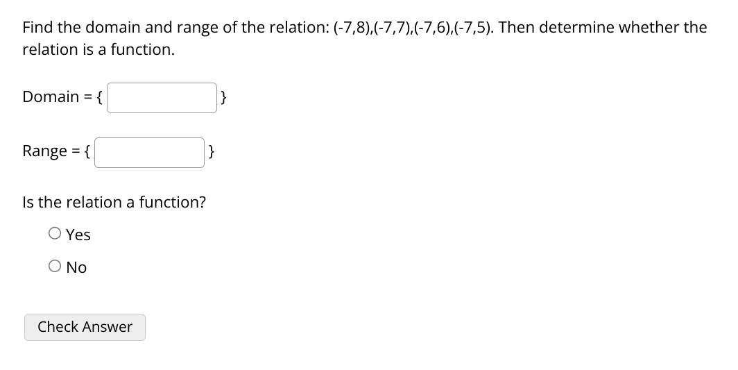Click the ordered pair (-7,7) in the question
This screenshot has height=370, width=738.
point(392,28)
